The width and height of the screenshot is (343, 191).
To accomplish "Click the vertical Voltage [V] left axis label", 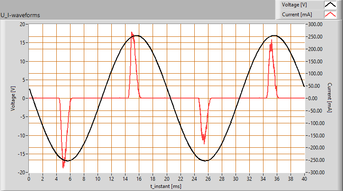I will (13, 98).
